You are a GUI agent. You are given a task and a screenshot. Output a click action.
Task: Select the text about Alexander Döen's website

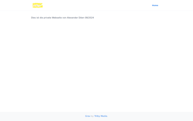(62, 18)
